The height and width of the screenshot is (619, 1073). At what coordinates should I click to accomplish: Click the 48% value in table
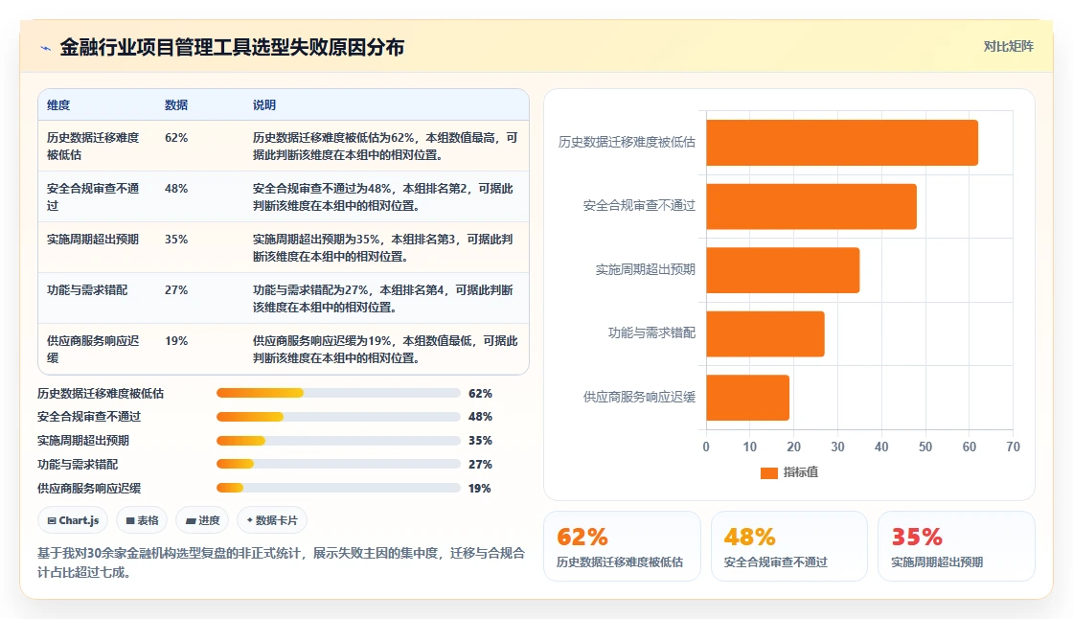pos(176,189)
